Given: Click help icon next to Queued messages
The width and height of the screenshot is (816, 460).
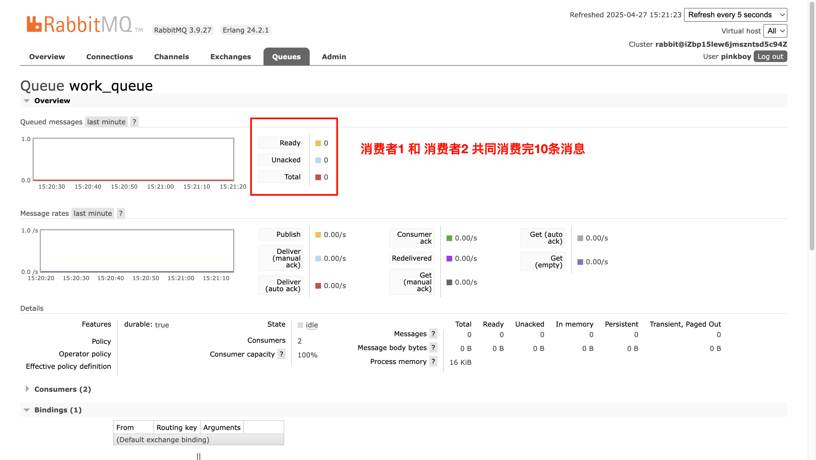Looking at the screenshot, I should click(x=134, y=122).
